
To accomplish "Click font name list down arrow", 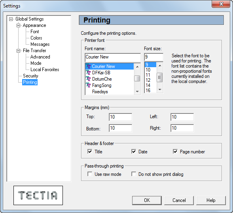I will [137, 91].
